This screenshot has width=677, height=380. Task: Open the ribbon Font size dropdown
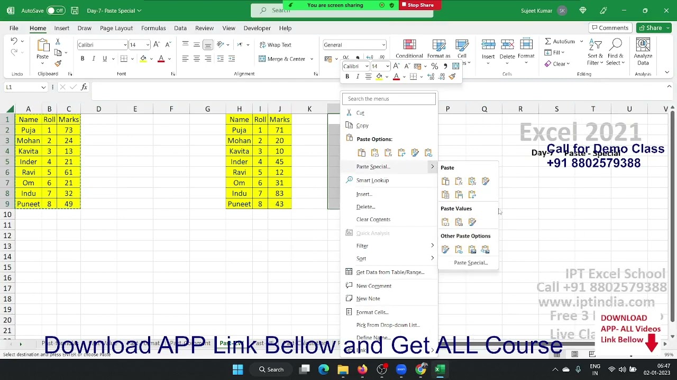click(x=148, y=45)
